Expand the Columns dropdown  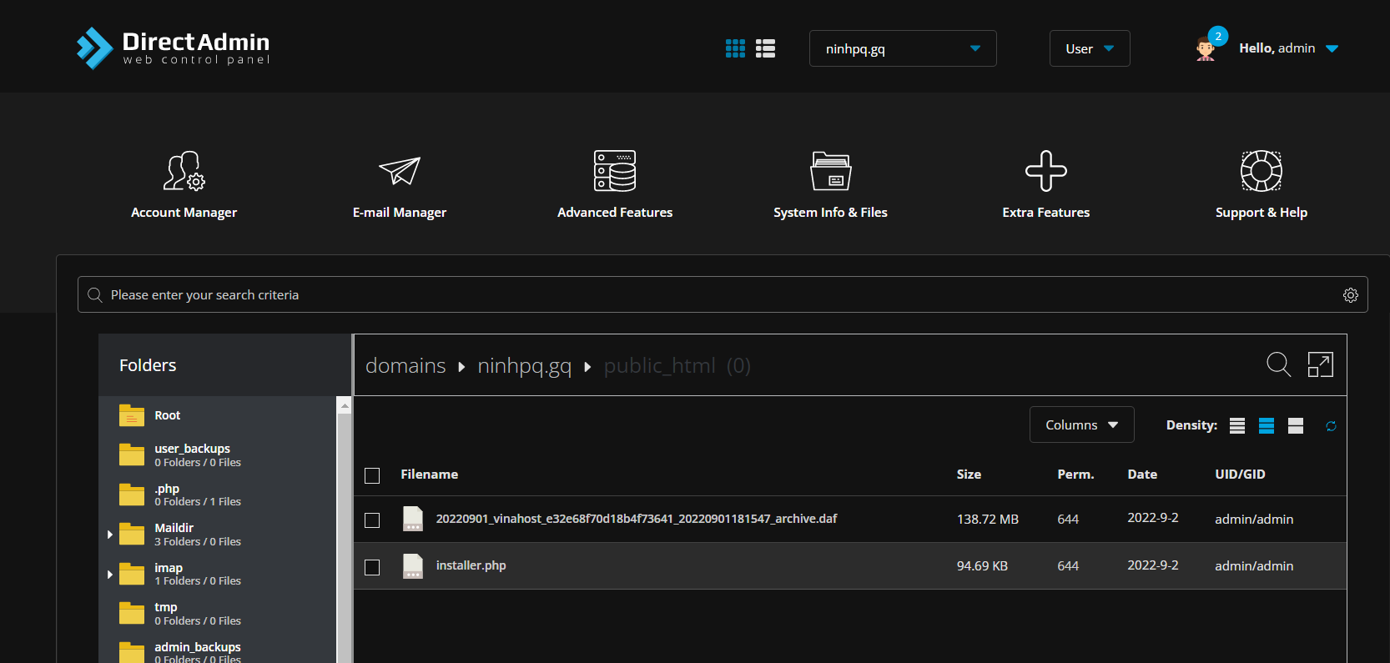click(1081, 424)
